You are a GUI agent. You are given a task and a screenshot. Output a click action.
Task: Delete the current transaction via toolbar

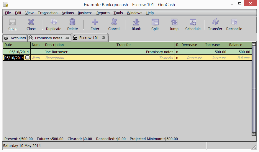72,25
